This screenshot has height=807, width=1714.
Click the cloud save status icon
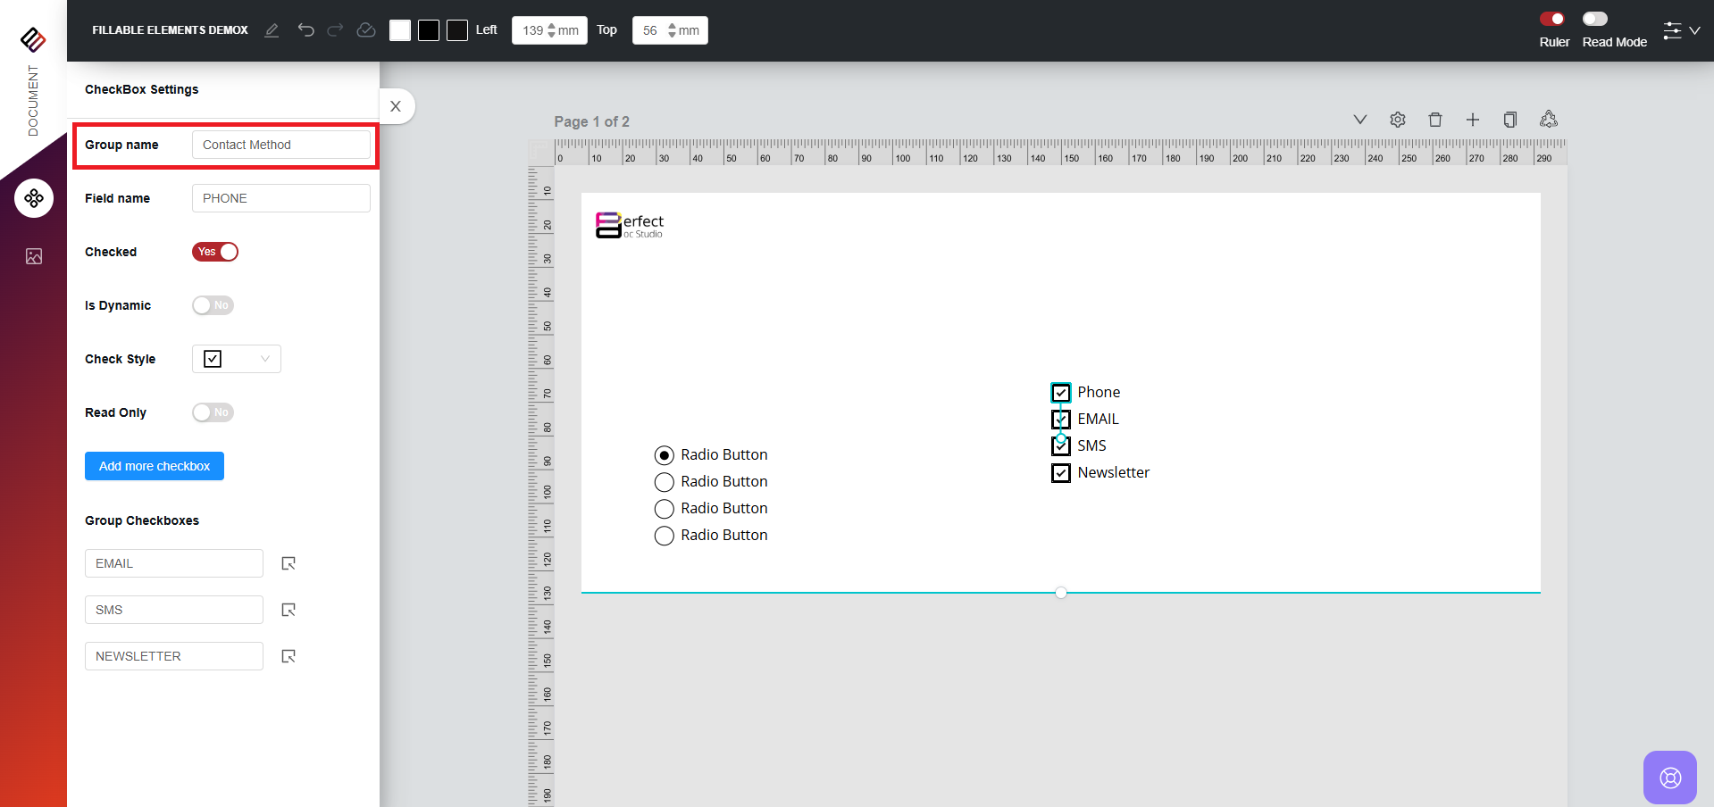click(x=366, y=30)
